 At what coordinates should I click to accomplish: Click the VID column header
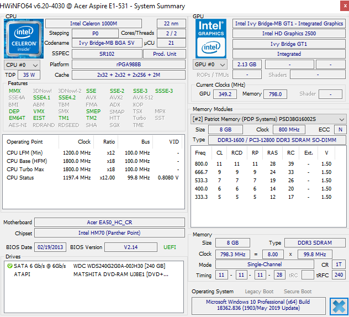click(167, 142)
